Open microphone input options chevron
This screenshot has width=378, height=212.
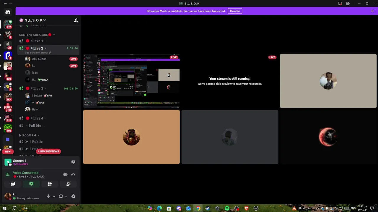[x=54, y=196]
